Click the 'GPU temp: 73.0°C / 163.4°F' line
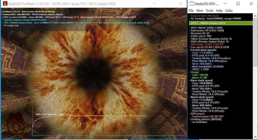 coord(207,44)
